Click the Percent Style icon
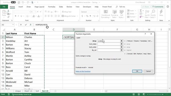Image resolution: width=171 pixels, height=96 pixels. (87, 16)
